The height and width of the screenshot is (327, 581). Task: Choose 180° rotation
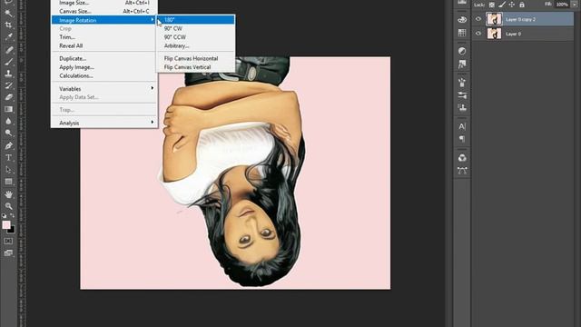pos(196,20)
